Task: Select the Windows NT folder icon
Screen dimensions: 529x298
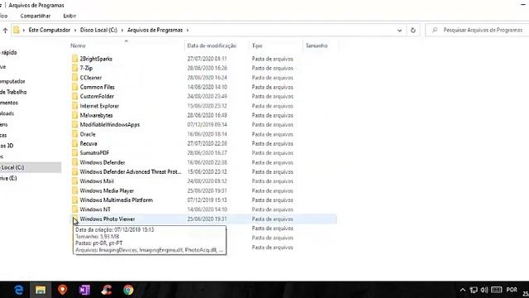Action: click(74, 209)
